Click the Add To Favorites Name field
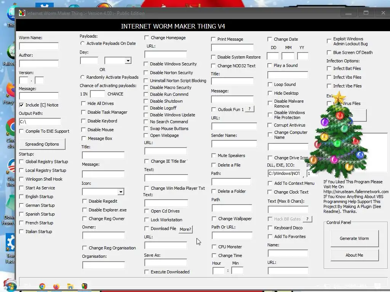Screen dimensions: 390x292 click(x=288, y=253)
